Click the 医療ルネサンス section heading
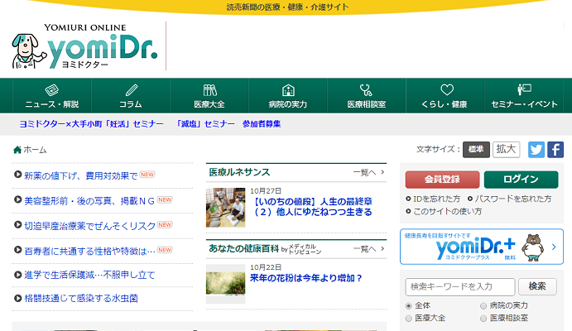The width and height of the screenshot is (572, 331). 239,172
